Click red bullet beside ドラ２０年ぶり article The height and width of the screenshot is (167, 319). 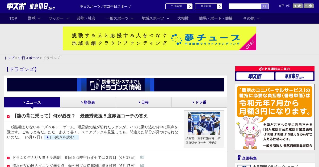pos(8,158)
